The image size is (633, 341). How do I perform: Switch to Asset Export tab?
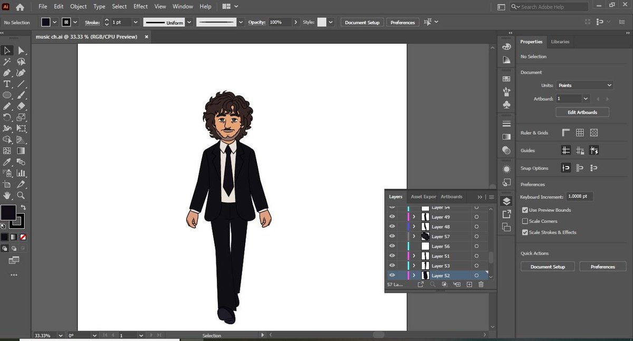coord(424,197)
